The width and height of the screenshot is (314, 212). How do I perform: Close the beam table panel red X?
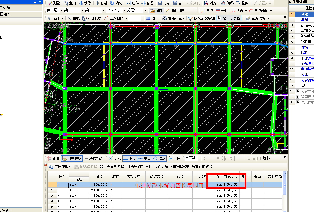[x=46, y=165]
